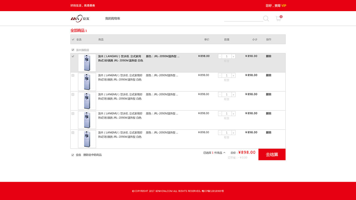Check the fifth product's checkbox

click(73, 132)
